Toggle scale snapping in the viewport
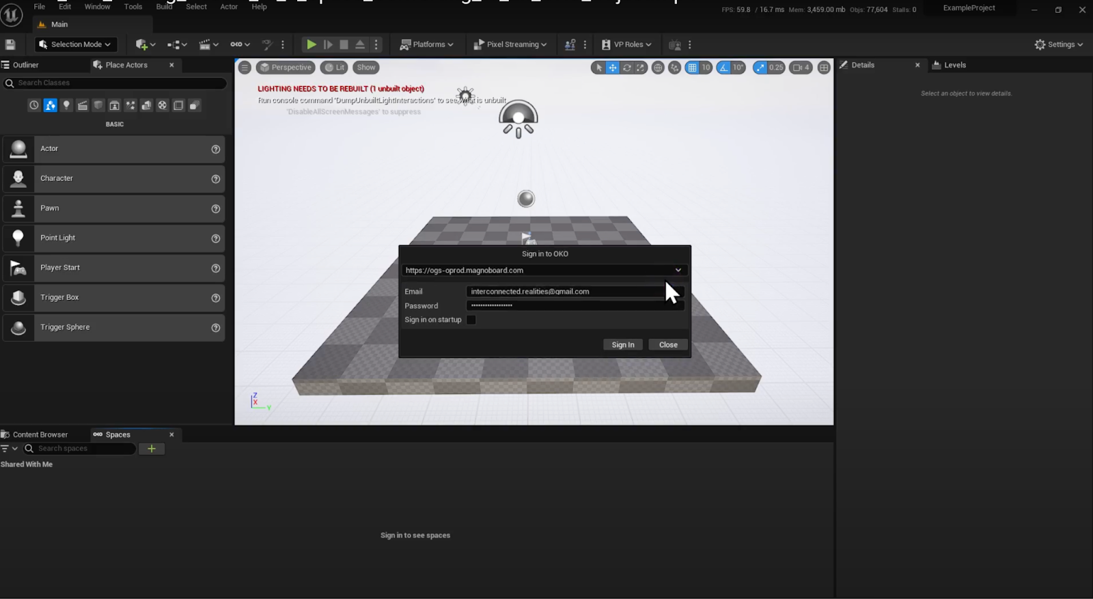 pyautogui.click(x=760, y=68)
